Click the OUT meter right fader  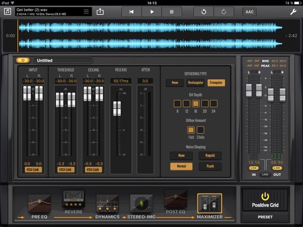pyautogui.click(x=282, y=95)
